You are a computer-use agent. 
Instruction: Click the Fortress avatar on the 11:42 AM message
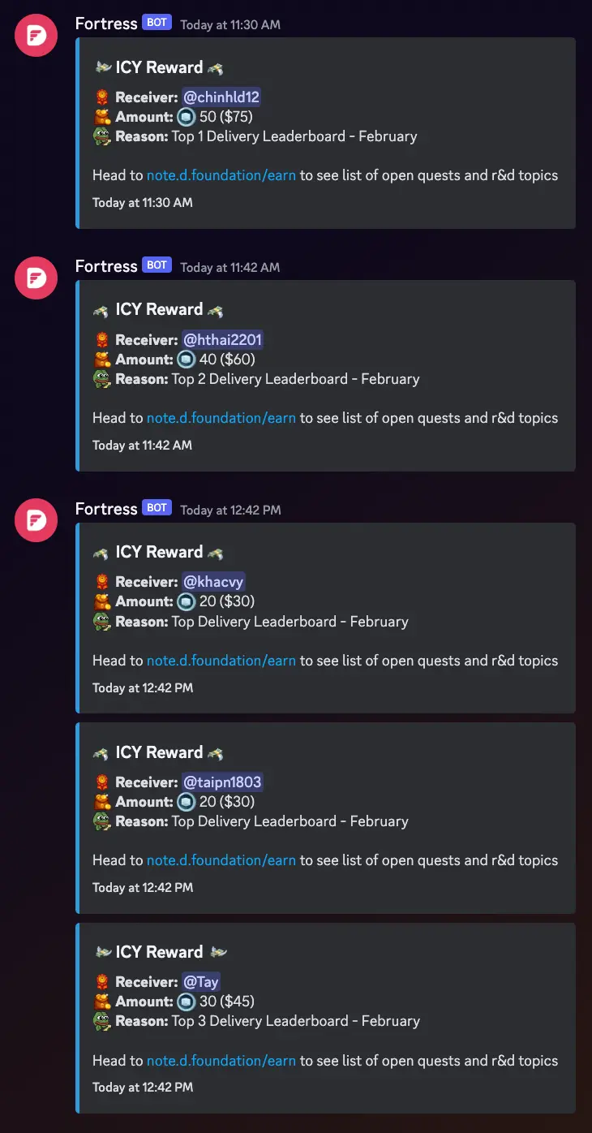point(36,278)
